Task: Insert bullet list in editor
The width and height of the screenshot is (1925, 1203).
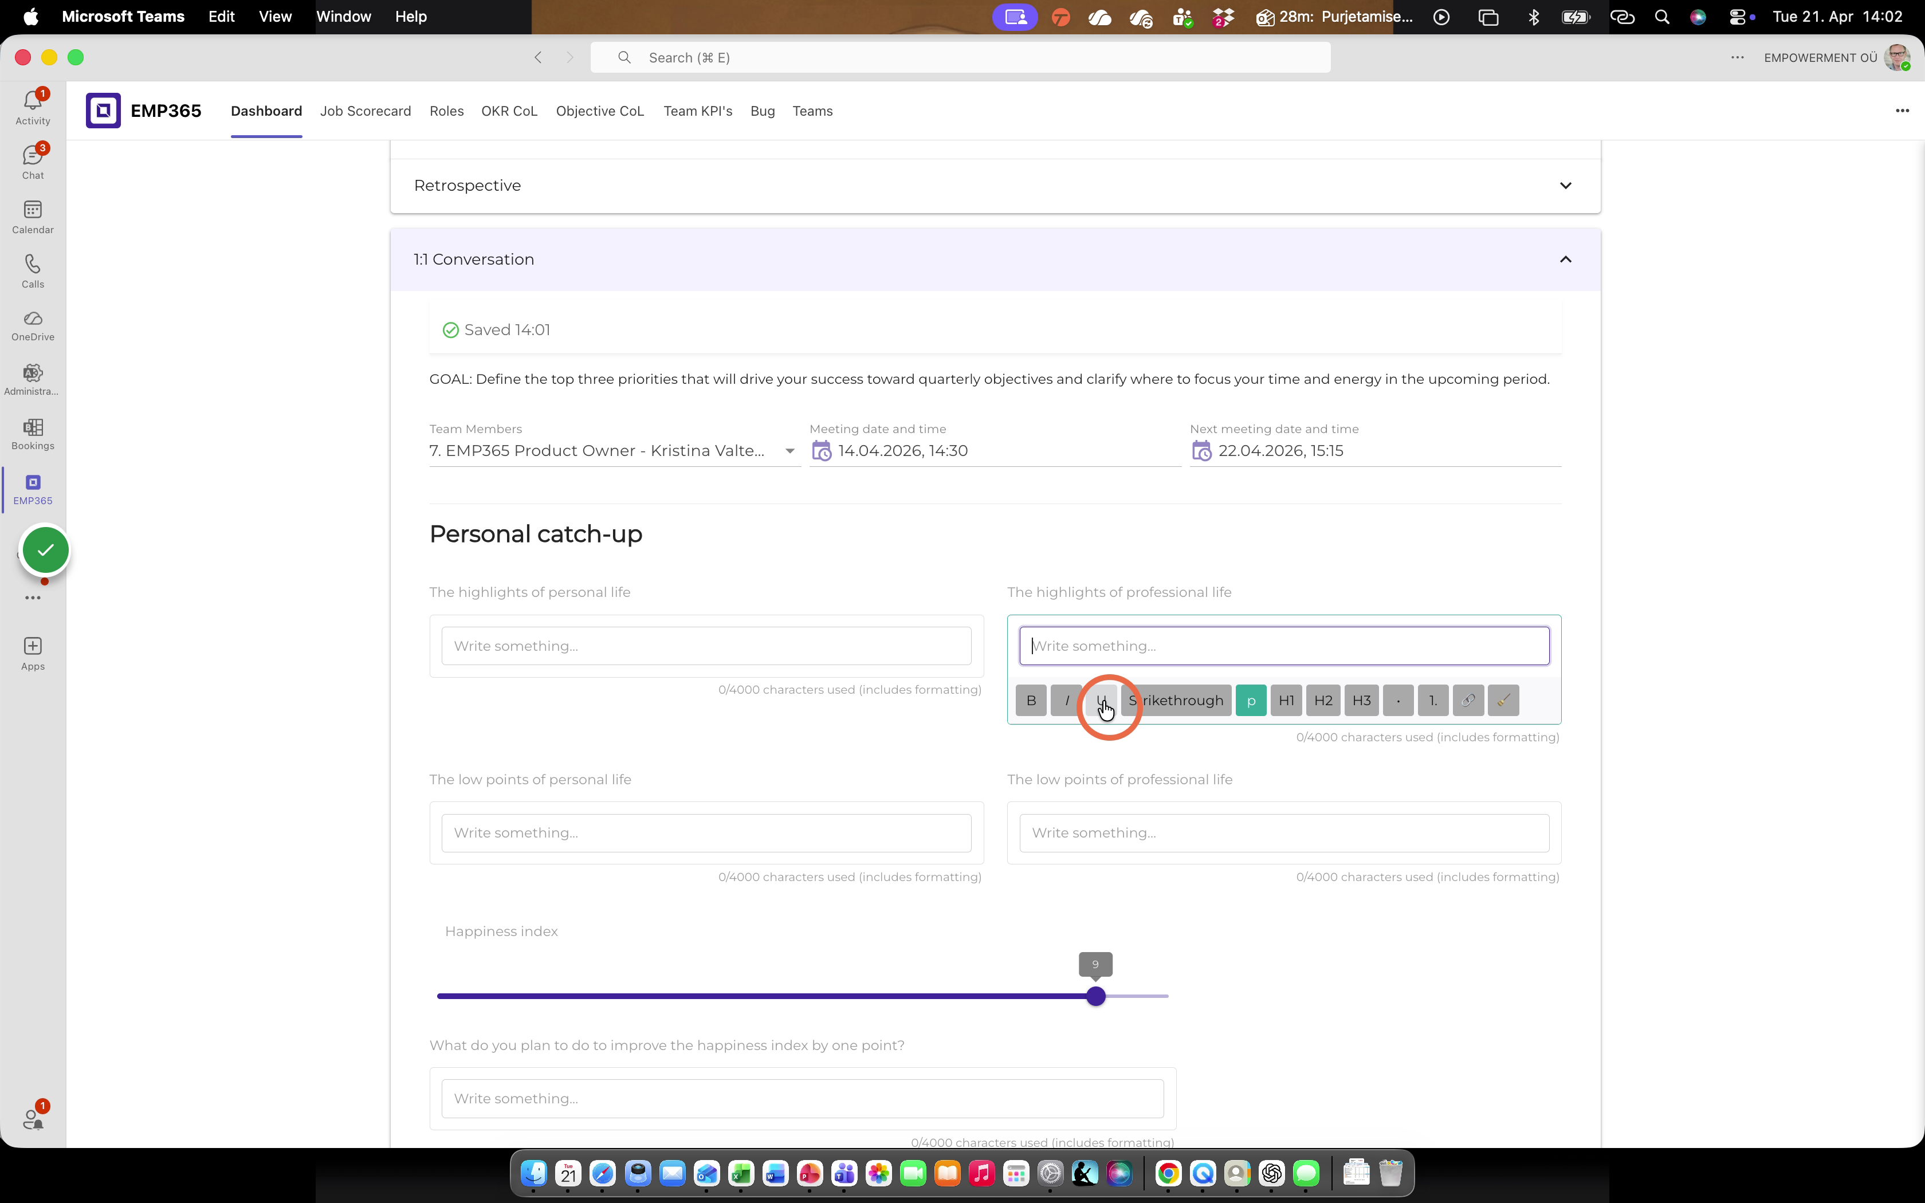Action: coord(1397,700)
